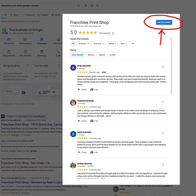
Task: Sort reviews by Newest
Action: tap(91, 55)
